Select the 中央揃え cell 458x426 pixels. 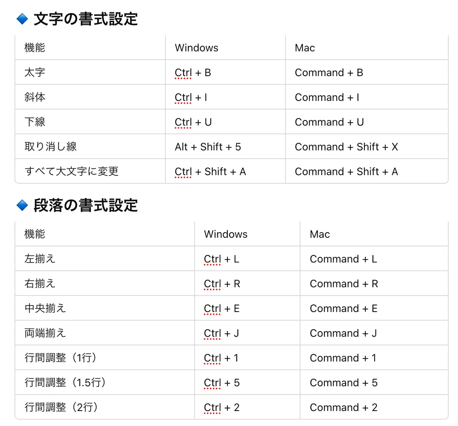click(105, 308)
